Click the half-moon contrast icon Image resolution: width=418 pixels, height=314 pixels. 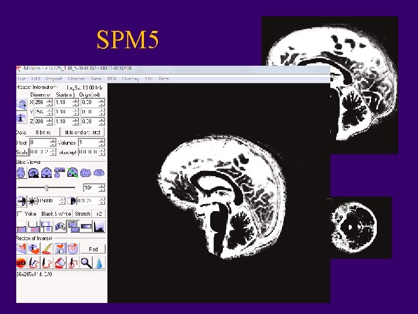pos(71,201)
